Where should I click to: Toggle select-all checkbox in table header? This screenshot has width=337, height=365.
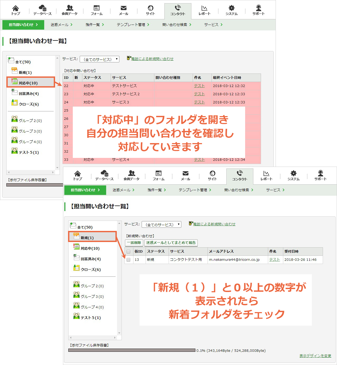(128, 252)
